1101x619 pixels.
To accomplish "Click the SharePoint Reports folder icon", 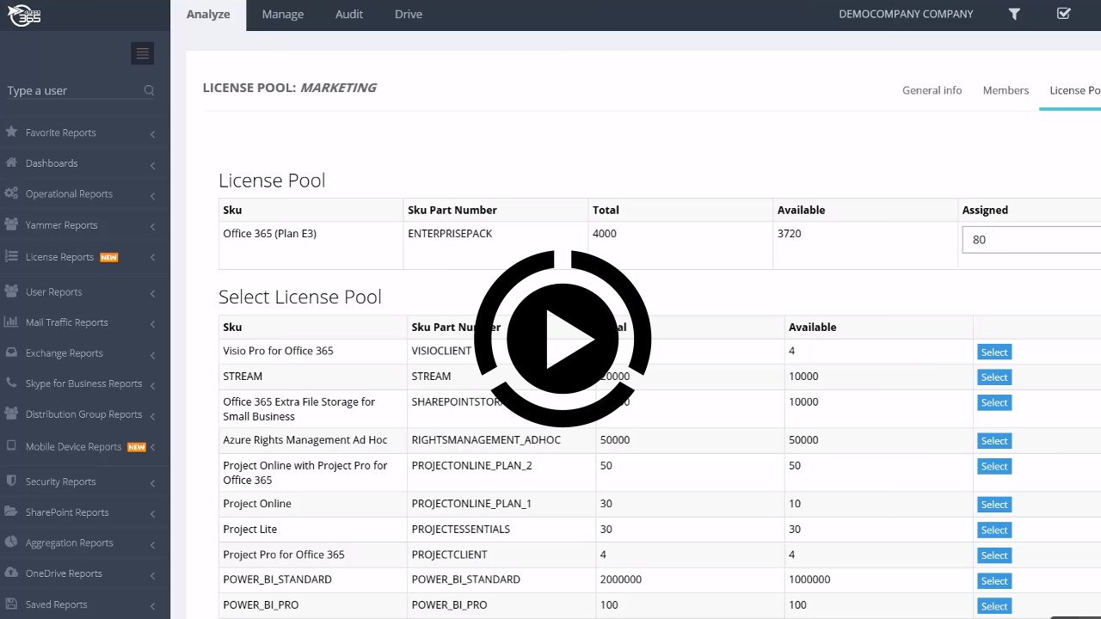I will pos(11,512).
